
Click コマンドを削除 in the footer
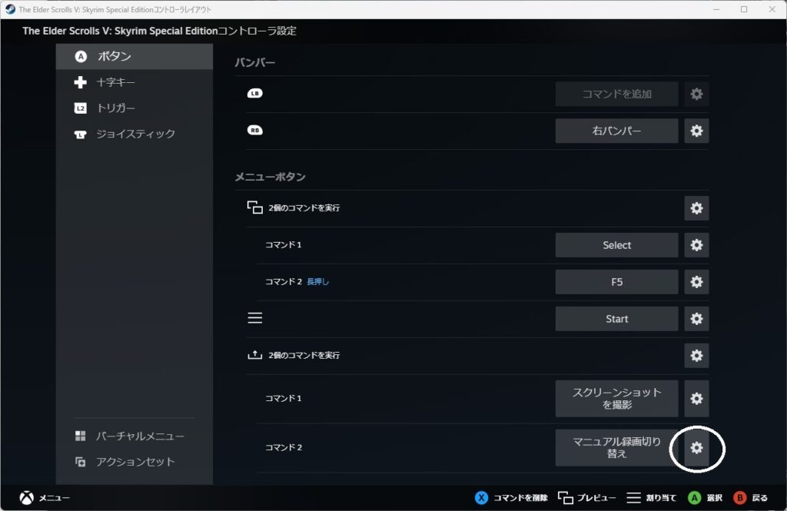pyautogui.click(x=520, y=498)
